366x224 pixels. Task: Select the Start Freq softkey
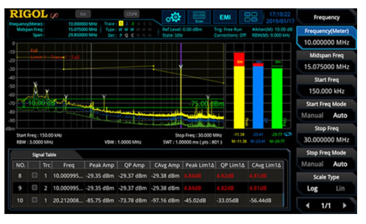(x=327, y=86)
